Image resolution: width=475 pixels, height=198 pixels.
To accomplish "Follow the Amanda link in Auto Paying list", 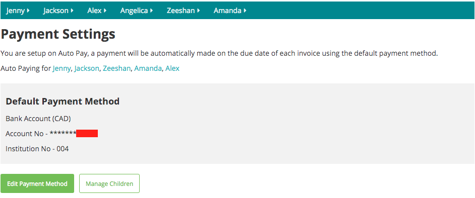I will coord(148,68).
